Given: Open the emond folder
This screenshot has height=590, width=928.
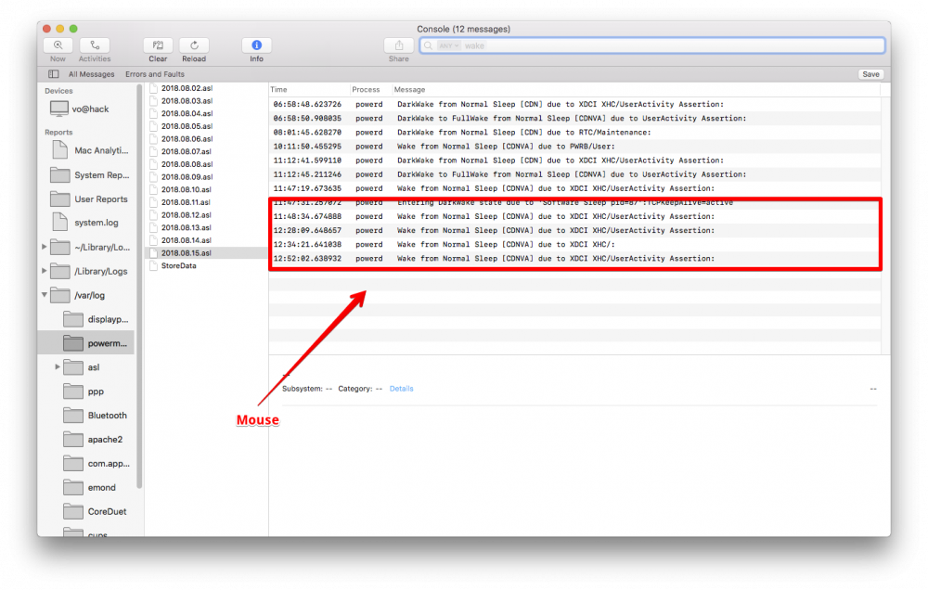Looking at the screenshot, I should coord(89,488).
